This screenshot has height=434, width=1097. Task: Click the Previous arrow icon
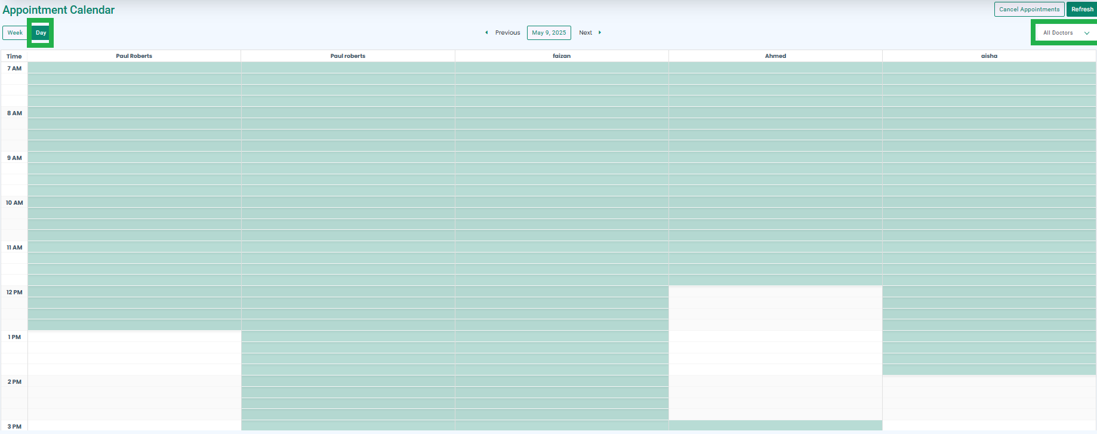[x=486, y=33]
